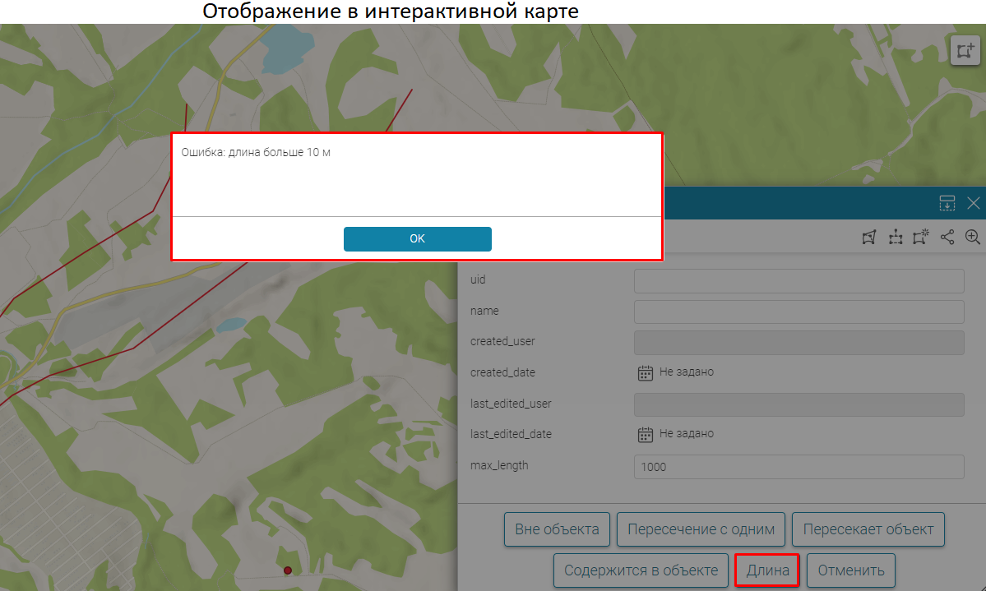Click the share icon
The width and height of the screenshot is (986, 591).
(947, 238)
